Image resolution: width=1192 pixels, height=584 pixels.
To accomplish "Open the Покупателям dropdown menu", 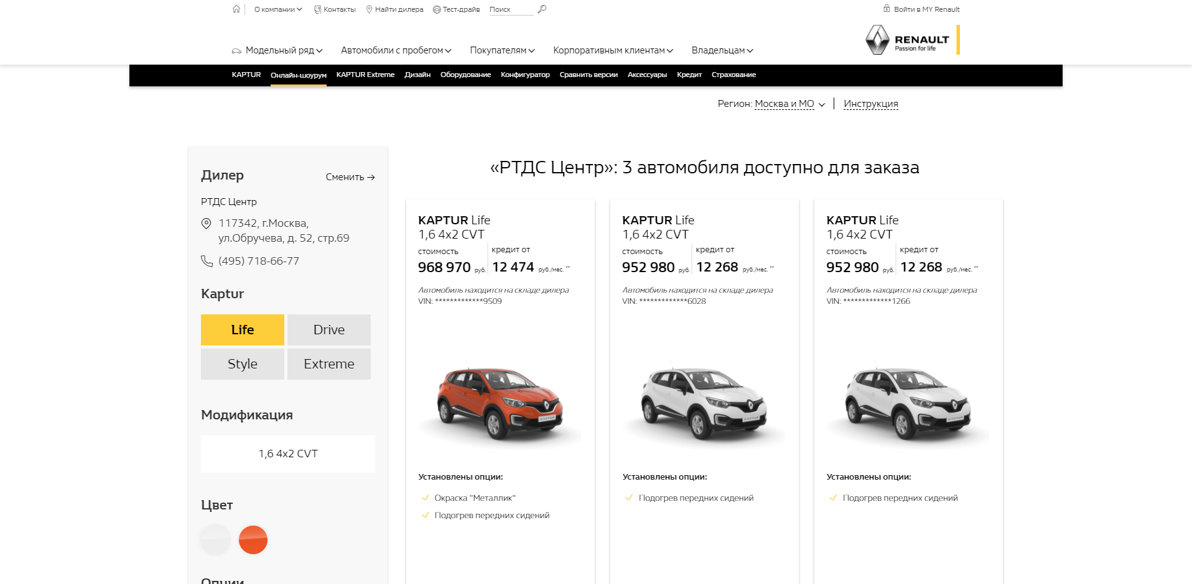I will click(x=503, y=50).
